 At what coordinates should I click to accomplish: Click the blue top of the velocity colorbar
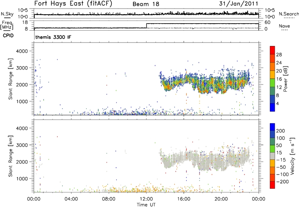272,127
